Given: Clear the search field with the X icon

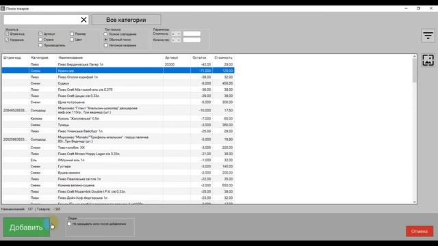Looking at the screenshot, I should (x=83, y=20).
